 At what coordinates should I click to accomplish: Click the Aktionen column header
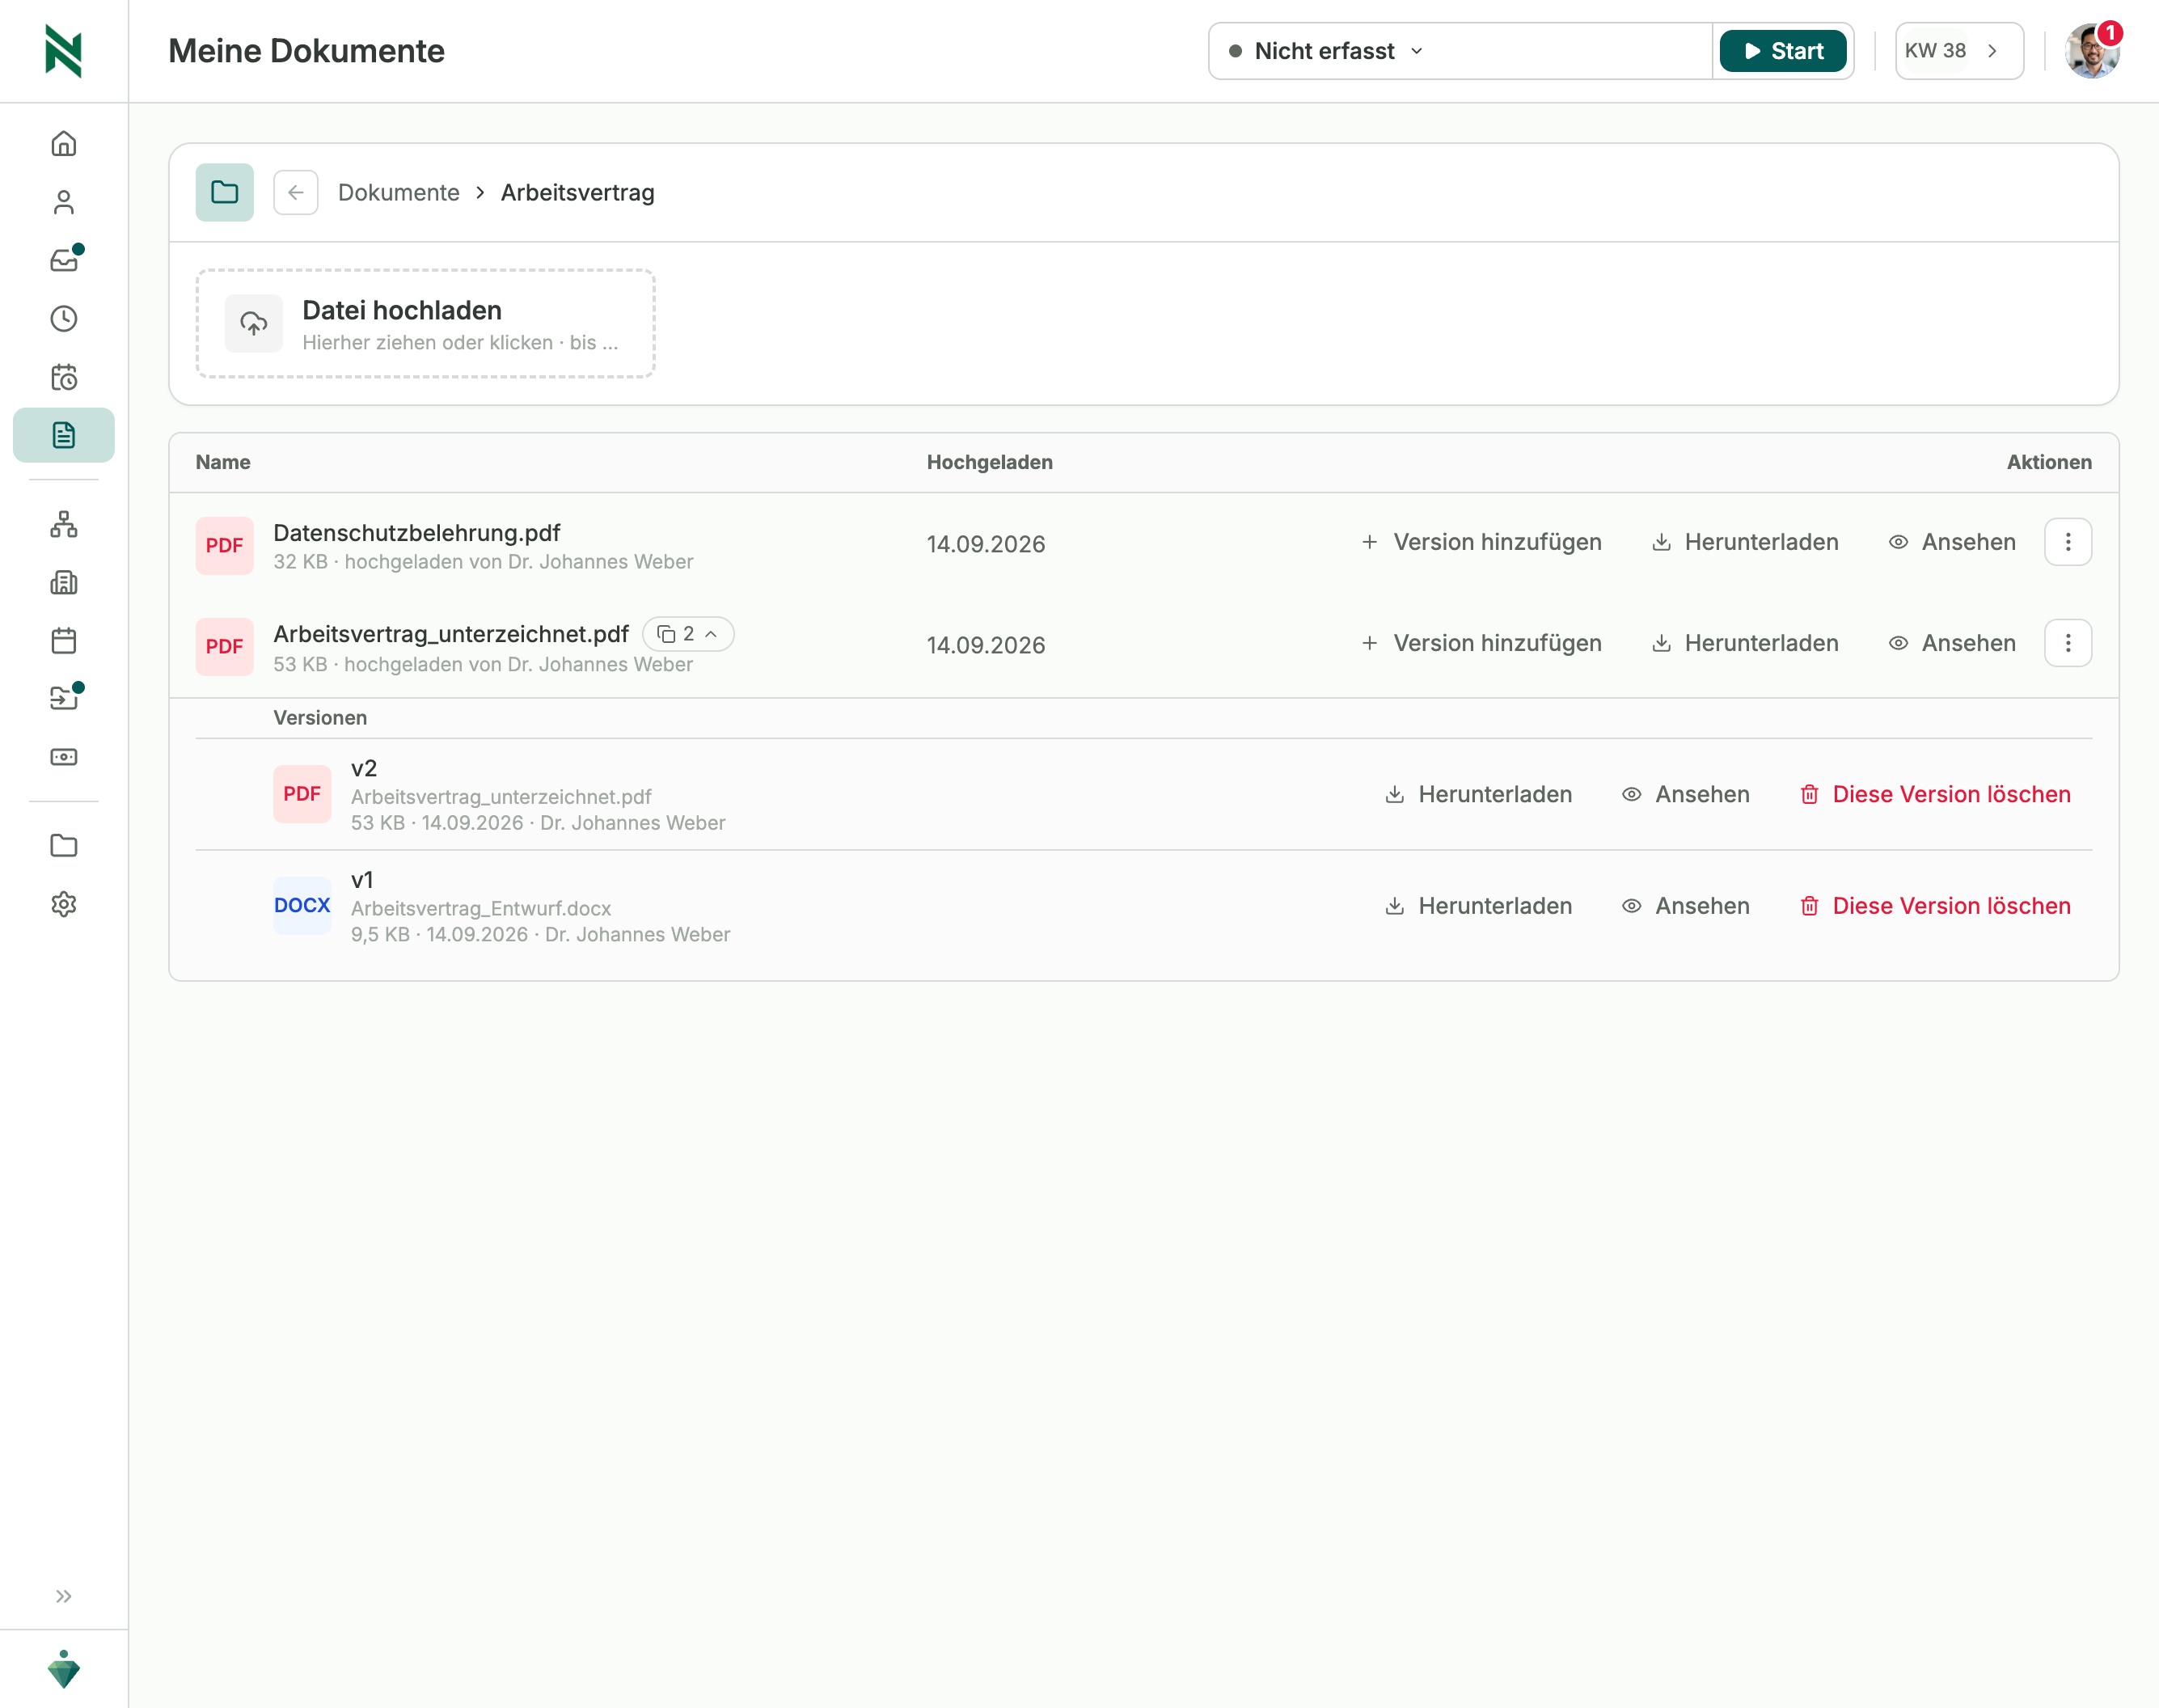tap(2049, 462)
